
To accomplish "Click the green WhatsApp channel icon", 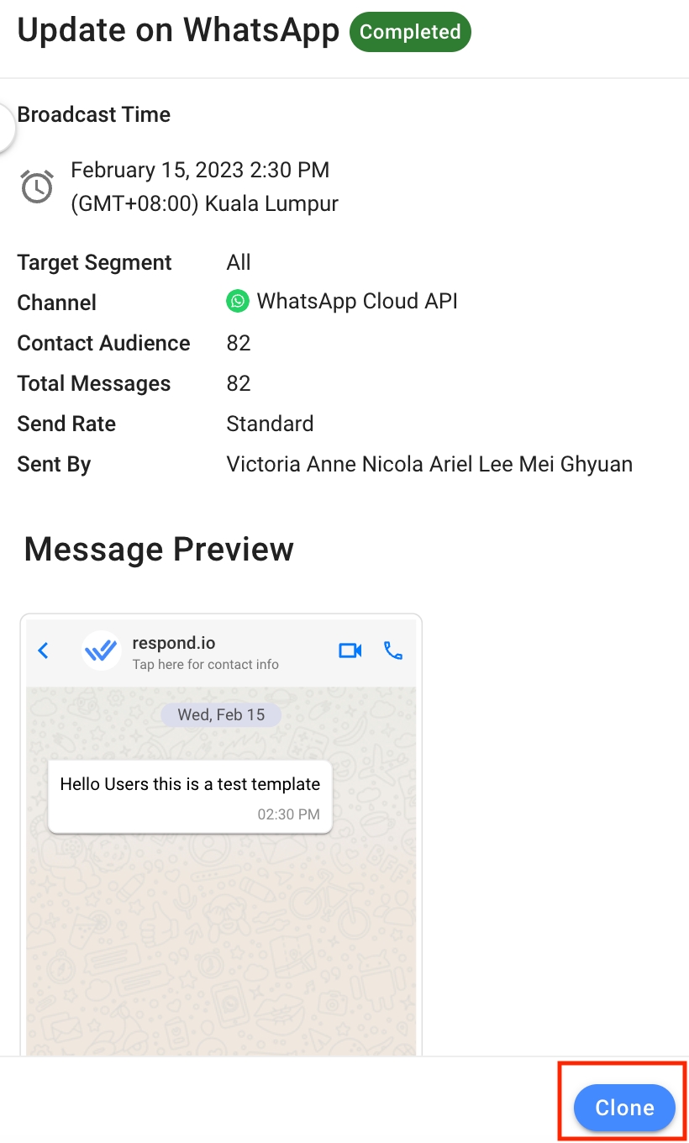I will point(238,302).
